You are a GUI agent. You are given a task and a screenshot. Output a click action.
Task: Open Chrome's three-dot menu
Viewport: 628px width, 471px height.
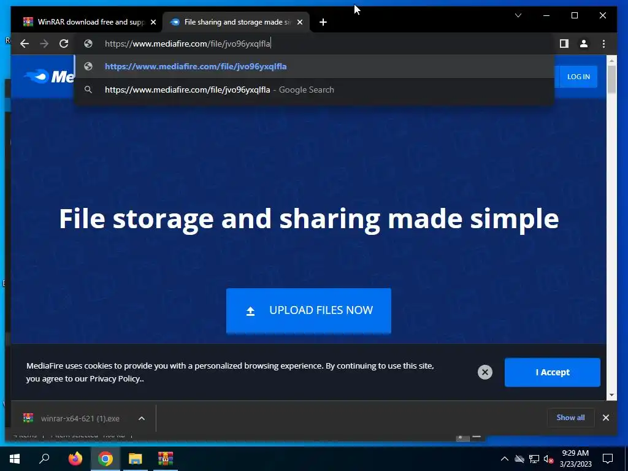pyautogui.click(x=603, y=44)
